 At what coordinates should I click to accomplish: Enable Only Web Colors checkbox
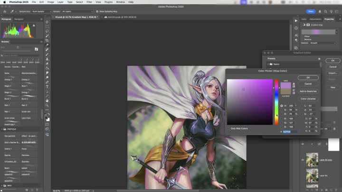228,128
